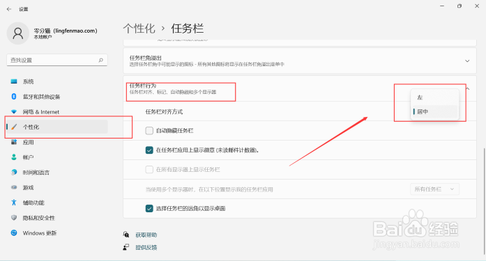Click the 当使用多个显示器时 label text
Viewport: 486px width, 261px height.
coord(209,189)
